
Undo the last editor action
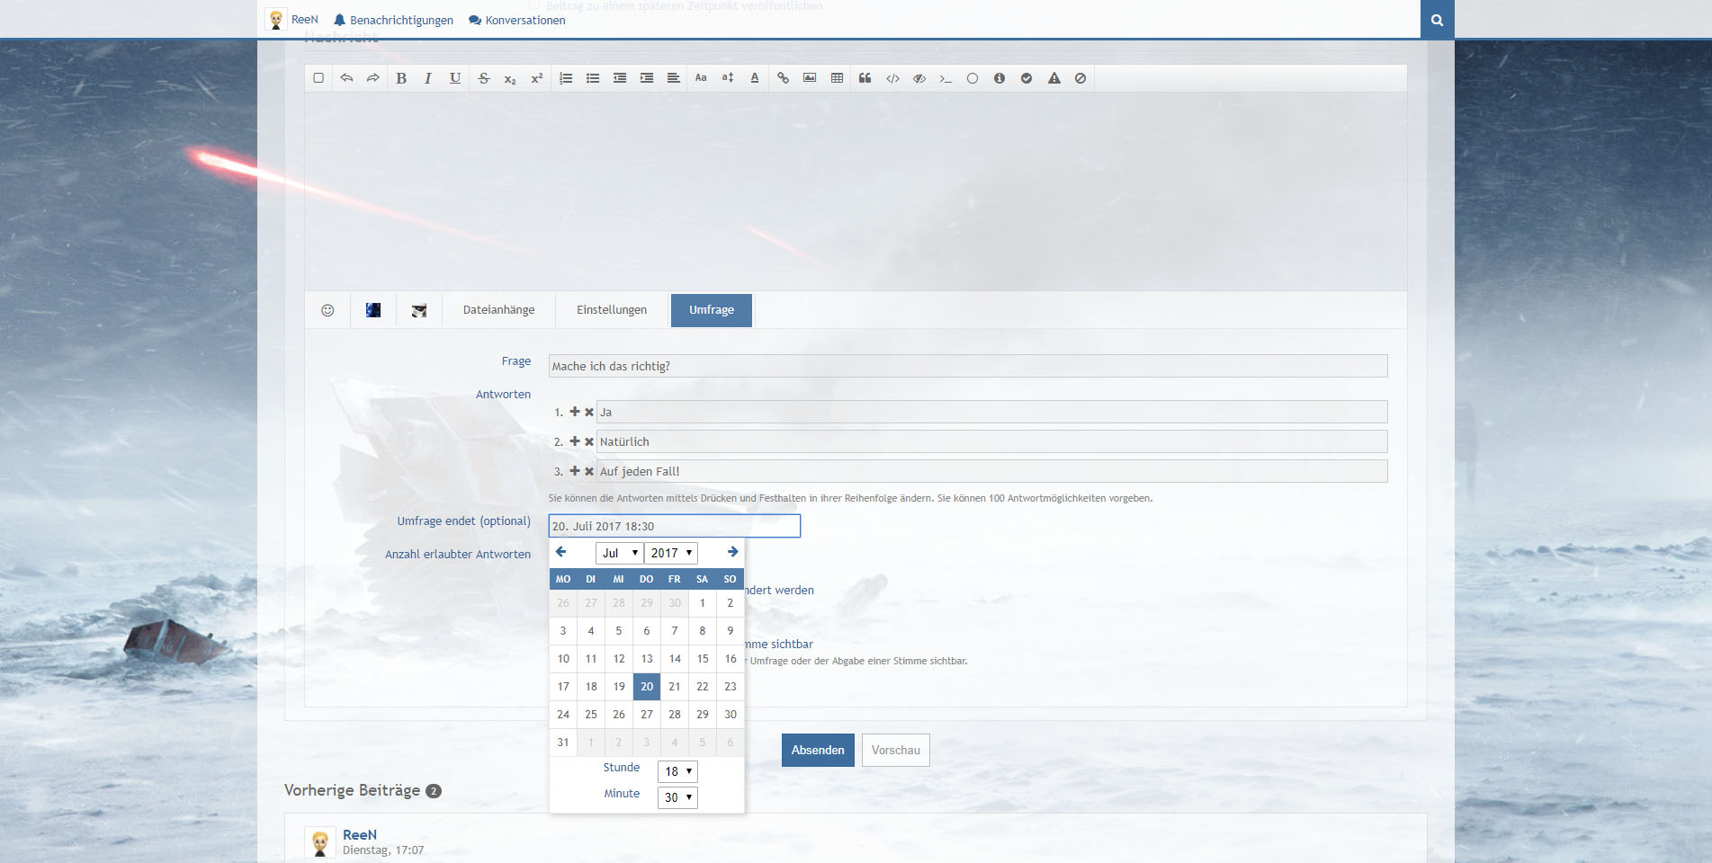click(346, 78)
